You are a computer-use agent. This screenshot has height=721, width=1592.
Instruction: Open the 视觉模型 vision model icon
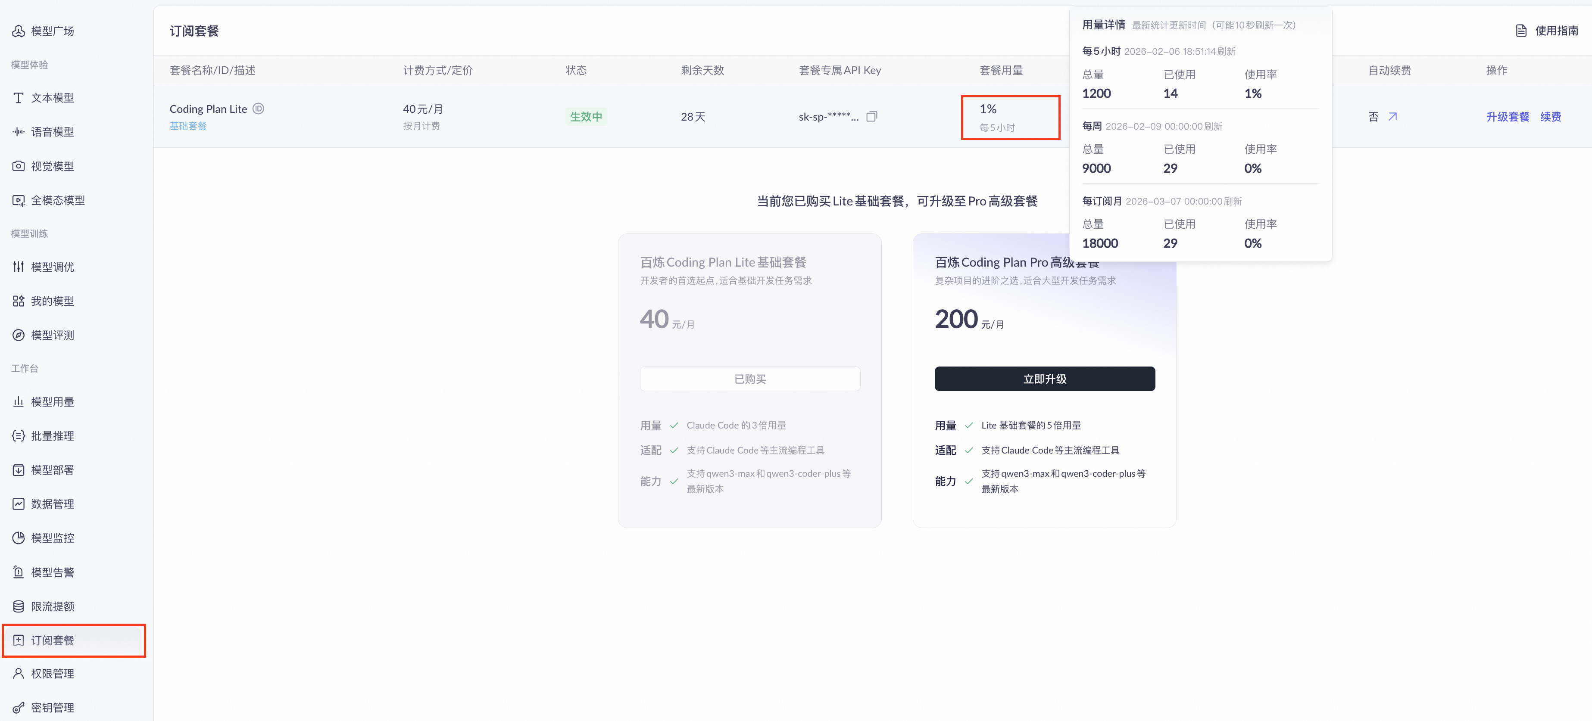point(18,165)
